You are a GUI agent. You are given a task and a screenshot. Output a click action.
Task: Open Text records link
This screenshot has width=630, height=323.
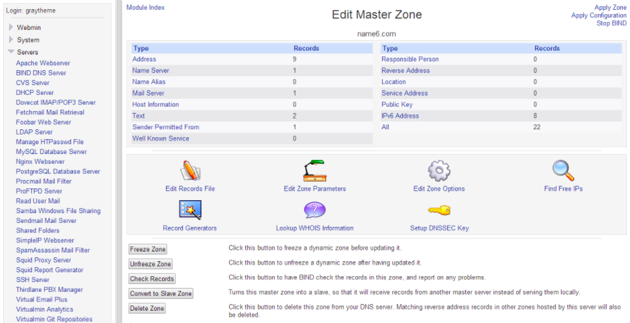tap(138, 116)
